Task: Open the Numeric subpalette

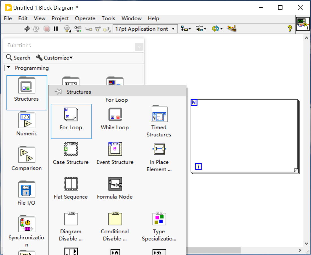Action: [27, 124]
